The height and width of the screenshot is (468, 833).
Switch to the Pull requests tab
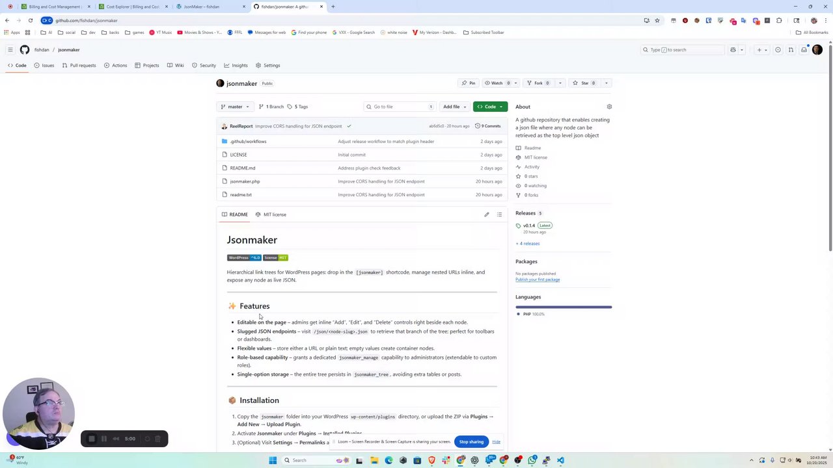pyautogui.click(x=79, y=65)
